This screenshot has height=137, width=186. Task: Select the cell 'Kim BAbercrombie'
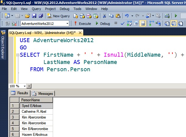pos(36,129)
